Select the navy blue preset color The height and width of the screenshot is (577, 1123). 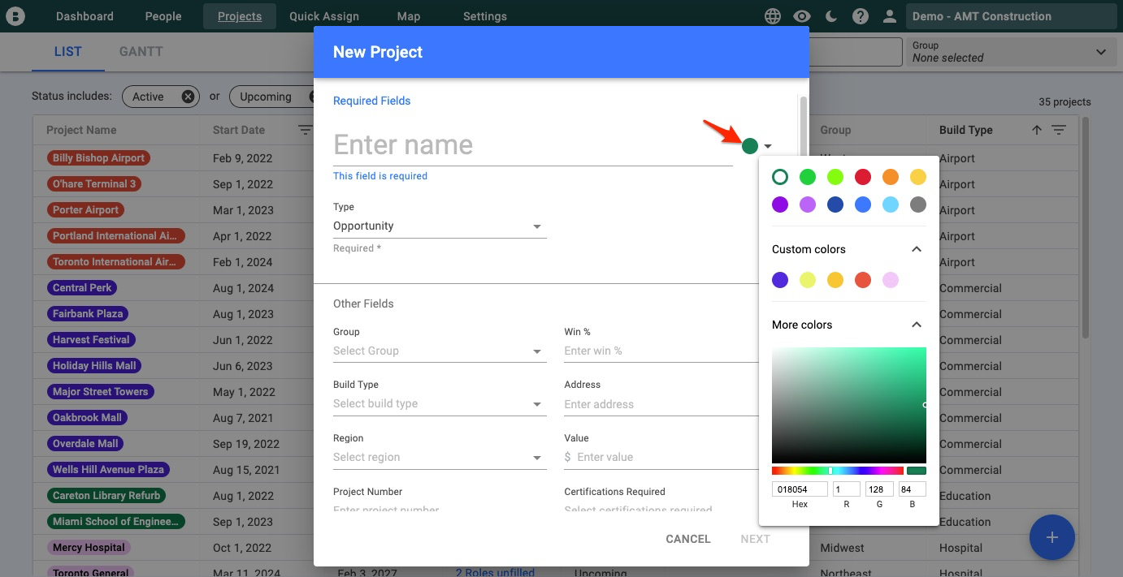(835, 205)
